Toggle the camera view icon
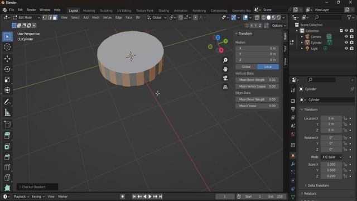The height and width of the screenshot is (201, 357). click(225, 78)
